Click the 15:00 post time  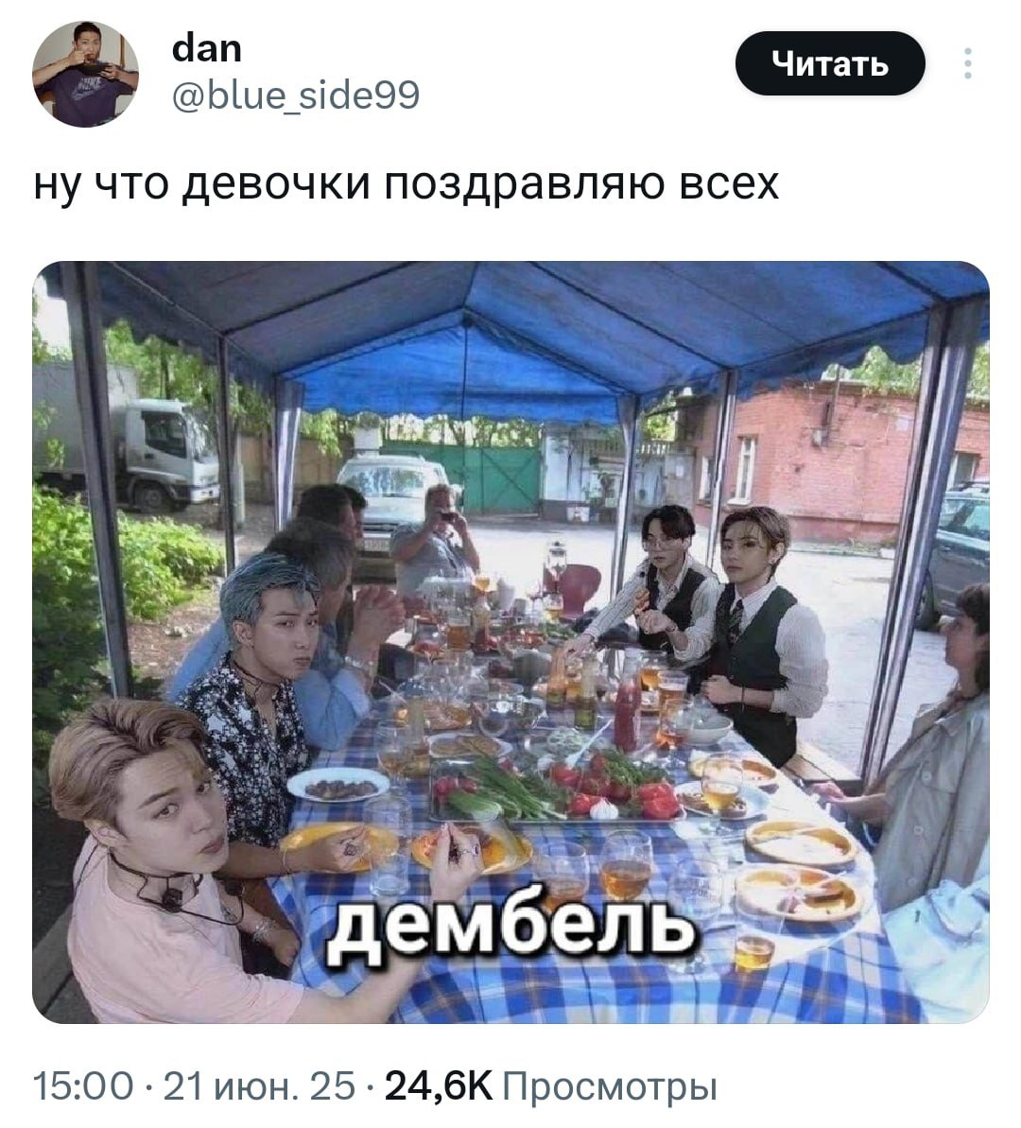click(x=83, y=1086)
